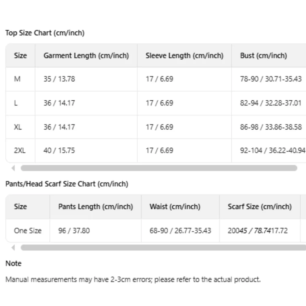This screenshot has height=306, width=306.
Task: Click left scroll arrow under Top Size Chart
Action: point(13,168)
